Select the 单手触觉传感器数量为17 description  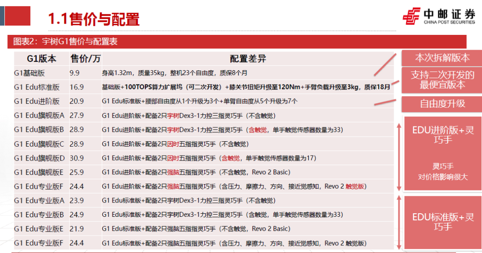click(209, 158)
